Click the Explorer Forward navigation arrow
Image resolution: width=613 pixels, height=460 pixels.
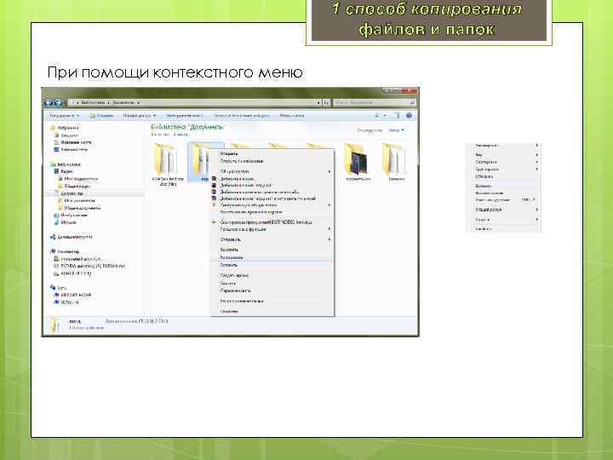58,103
